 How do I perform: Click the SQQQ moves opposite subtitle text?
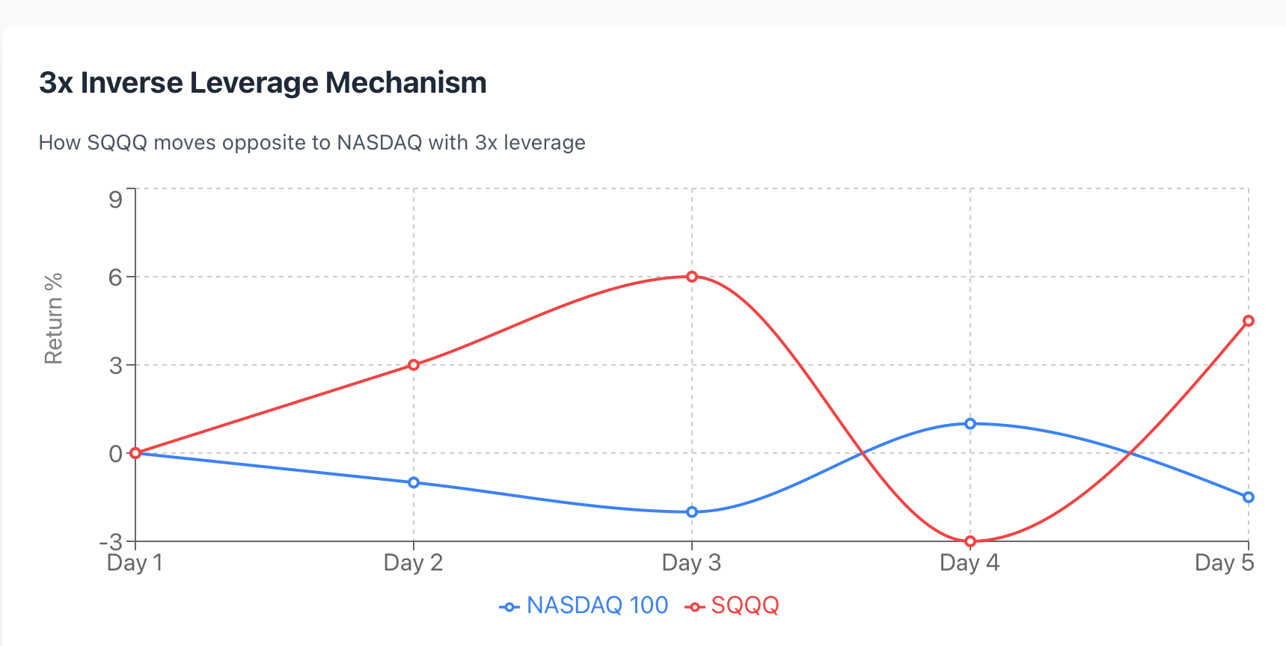click(x=312, y=142)
